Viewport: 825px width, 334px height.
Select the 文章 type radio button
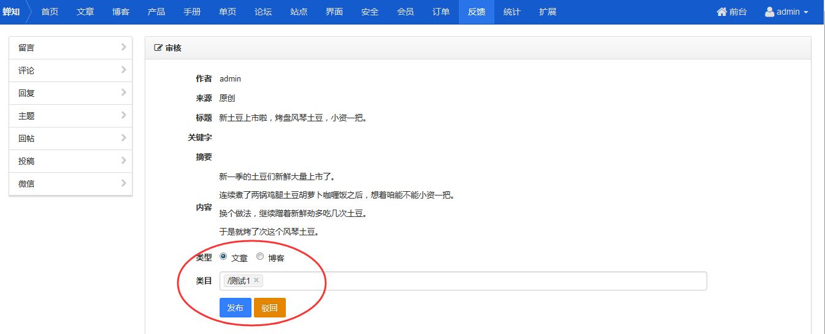coord(223,257)
